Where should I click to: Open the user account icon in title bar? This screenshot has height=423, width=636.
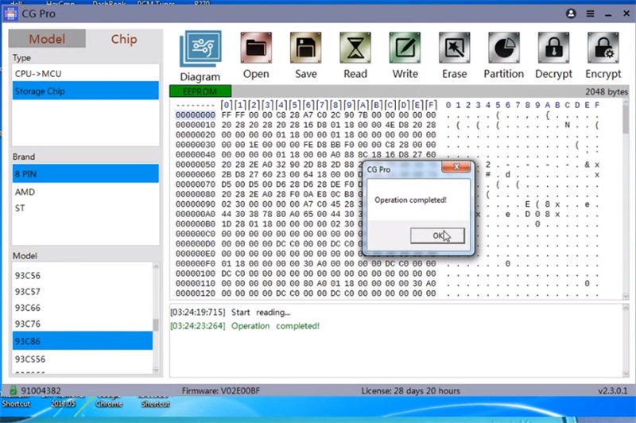point(570,14)
